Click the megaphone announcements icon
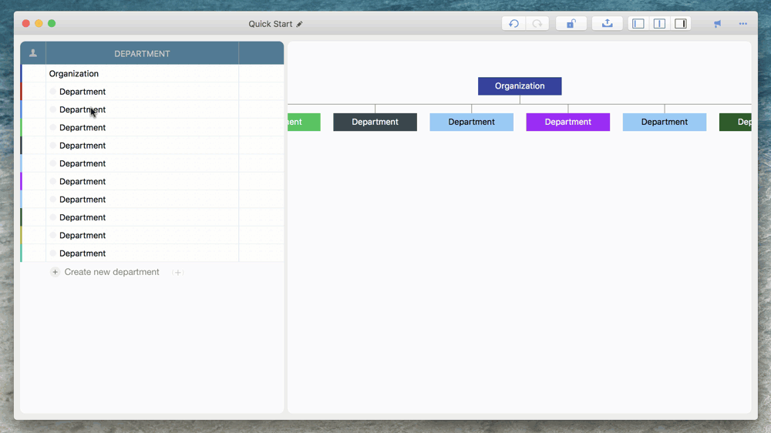The image size is (771, 433). click(718, 24)
